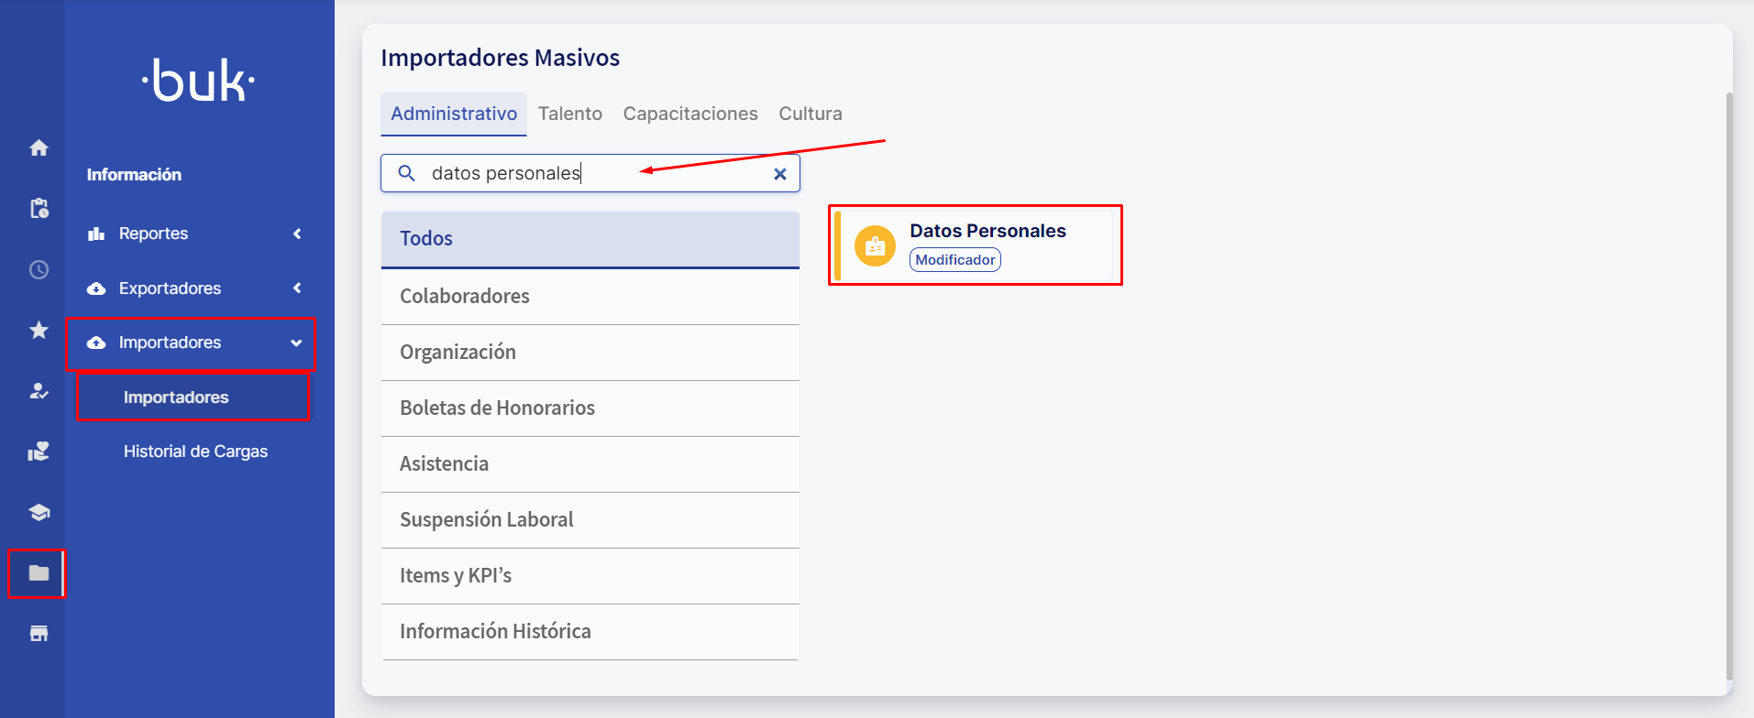The image size is (1754, 718).
Task: Open the folder icon in the left rail
Action: point(39,573)
